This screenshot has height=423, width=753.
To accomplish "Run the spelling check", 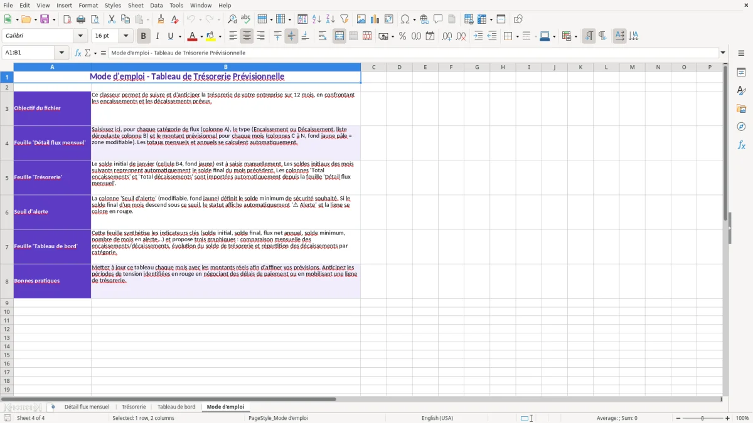I will click(x=246, y=19).
